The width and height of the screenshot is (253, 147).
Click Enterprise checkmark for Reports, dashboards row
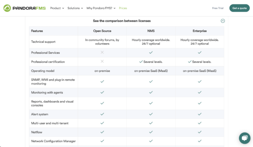click(200, 103)
